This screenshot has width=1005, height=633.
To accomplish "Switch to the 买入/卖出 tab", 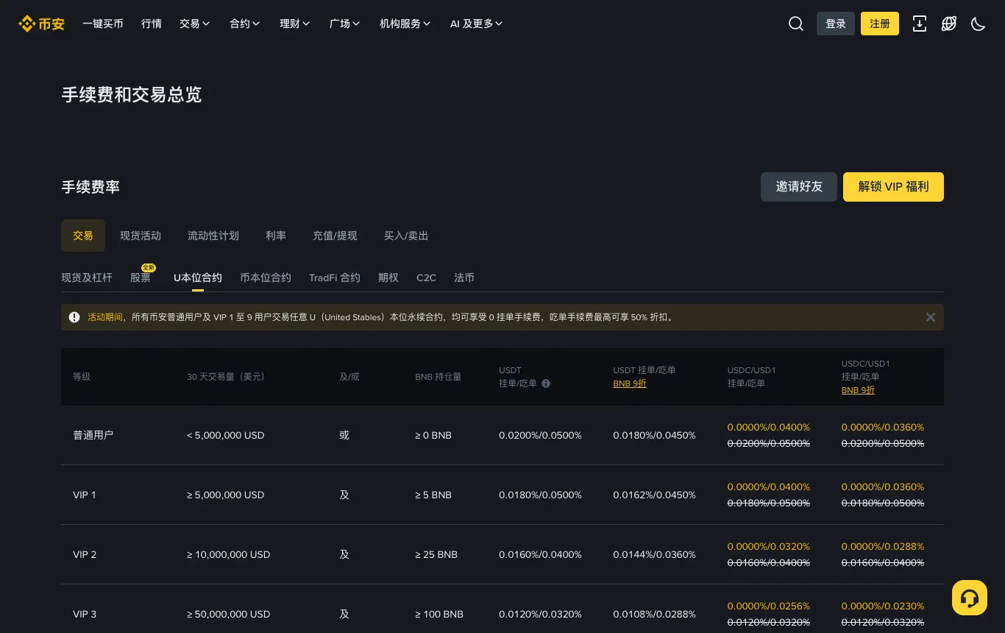I will point(406,236).
